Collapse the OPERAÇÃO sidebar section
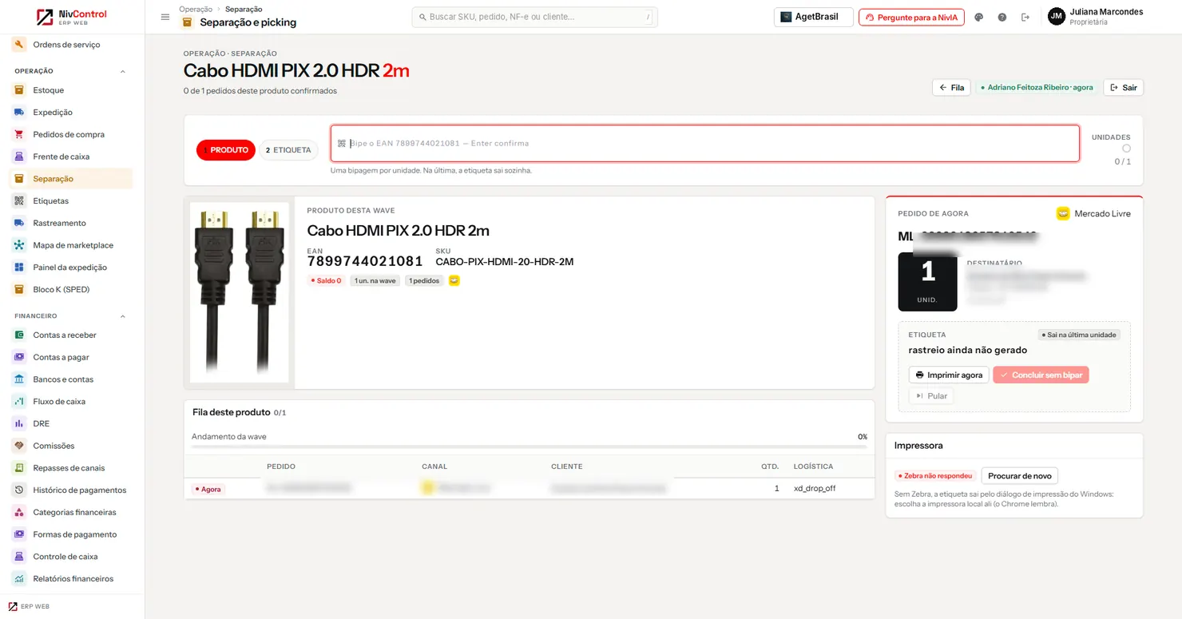This screenshot has width=1182, height=619. coord(123,71)
